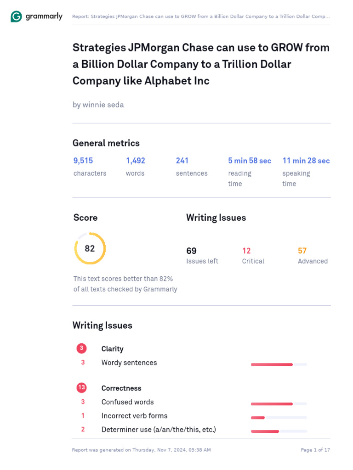Click the score circle showing 82
Viewport: 353px width, 470px height.
90,248
